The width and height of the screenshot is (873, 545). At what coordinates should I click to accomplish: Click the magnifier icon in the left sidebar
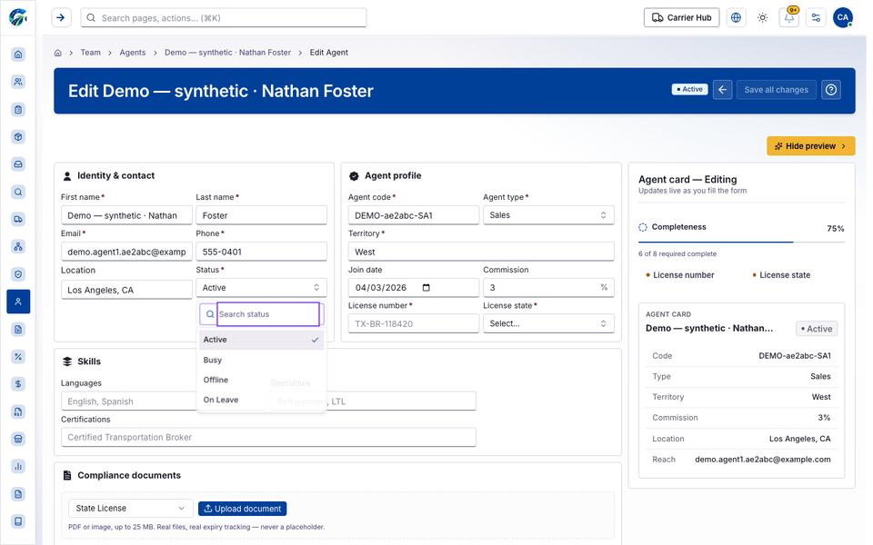pyautogui.click(x=18, y=192)
